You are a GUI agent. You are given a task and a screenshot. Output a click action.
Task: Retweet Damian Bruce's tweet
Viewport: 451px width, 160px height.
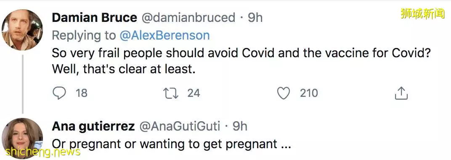(x=171, y=93)
